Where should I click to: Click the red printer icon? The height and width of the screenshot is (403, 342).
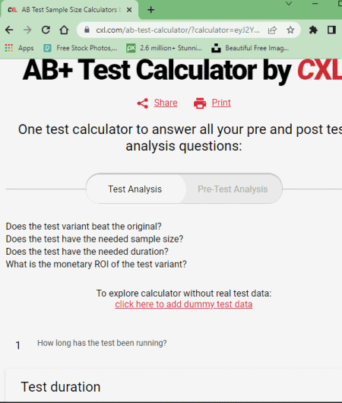200,103
